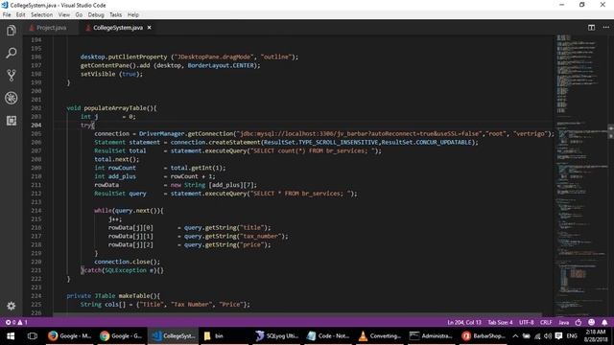Viewport: 614px width, 345px height.
Task: Switch to the Administrator command prompt
Action: tap(431, 336)
